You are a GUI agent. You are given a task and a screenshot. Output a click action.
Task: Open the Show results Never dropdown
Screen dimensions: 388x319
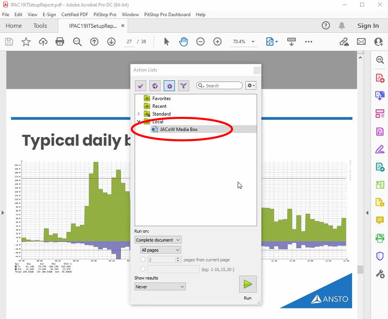(x=160, y=287)
